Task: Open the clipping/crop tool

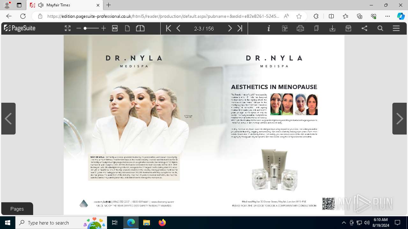Action: click(285, 28)
